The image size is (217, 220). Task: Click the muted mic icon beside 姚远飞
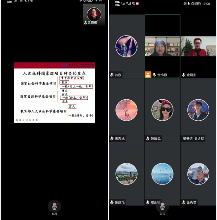click(x=112, y=203)
